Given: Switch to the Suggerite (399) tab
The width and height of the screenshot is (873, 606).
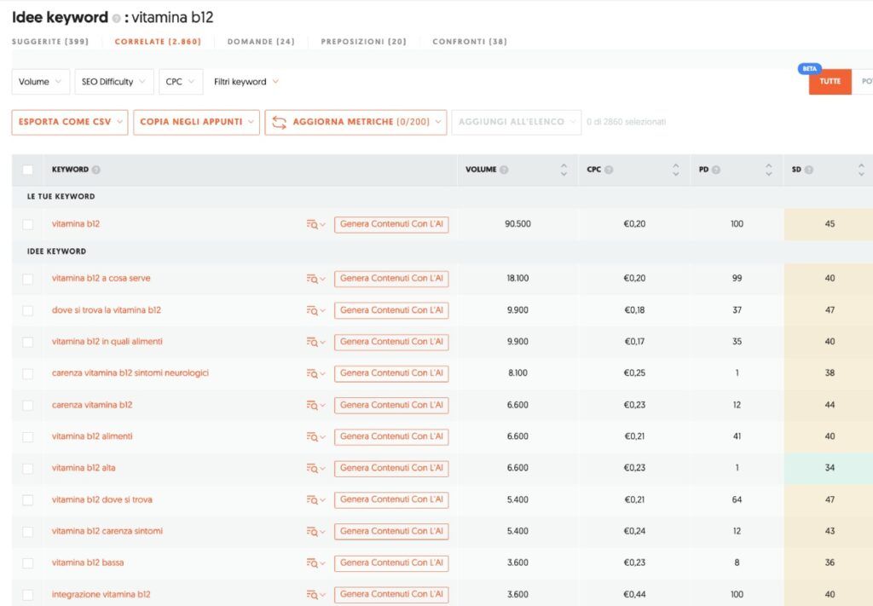Looking at the screenshot, I should pos(50,42).
